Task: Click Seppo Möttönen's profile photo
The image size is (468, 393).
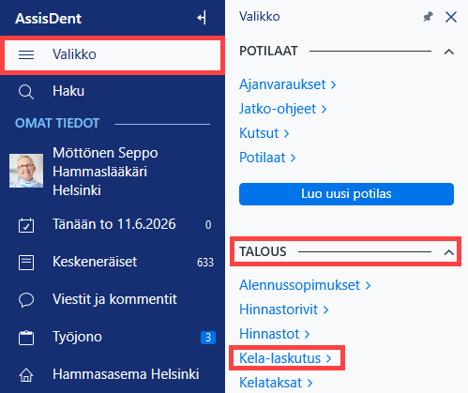Action: (x=26, y=171)
